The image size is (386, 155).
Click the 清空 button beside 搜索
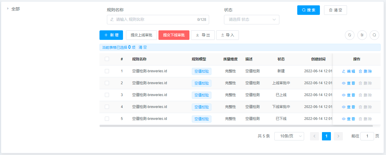pos(335,10)
